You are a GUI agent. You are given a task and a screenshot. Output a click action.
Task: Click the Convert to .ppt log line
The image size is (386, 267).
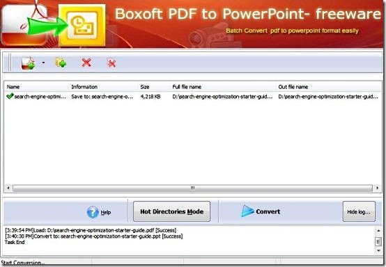tap(94, 236)
